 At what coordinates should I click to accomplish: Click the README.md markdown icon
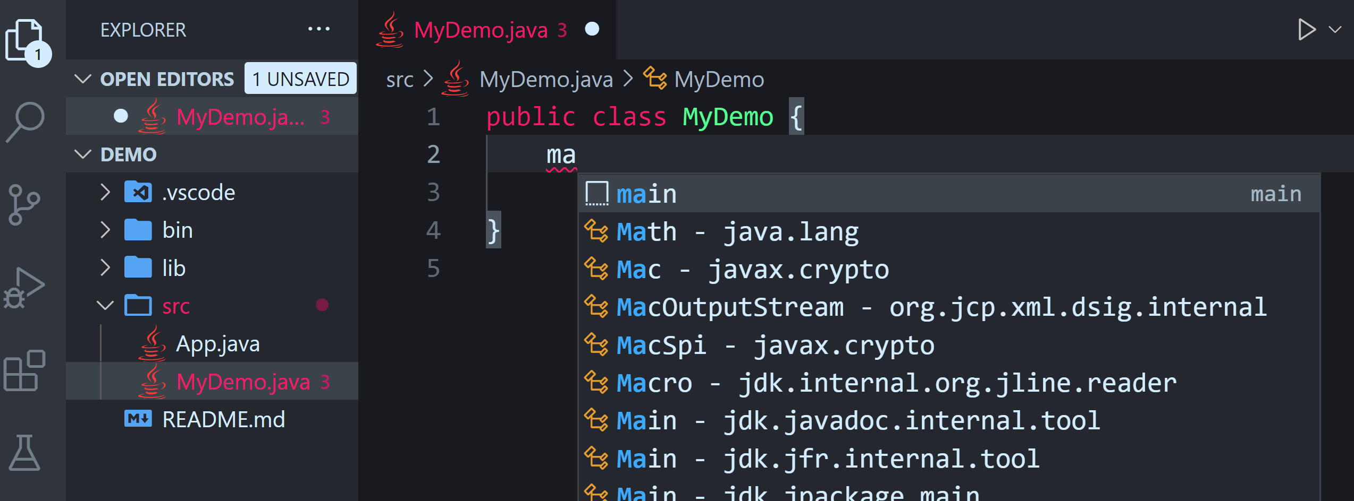138,419
